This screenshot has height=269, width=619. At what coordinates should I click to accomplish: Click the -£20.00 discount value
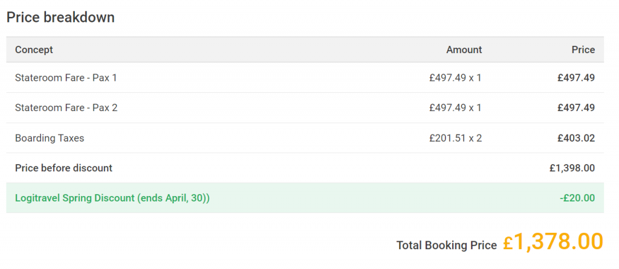click(x=577, y=198)
